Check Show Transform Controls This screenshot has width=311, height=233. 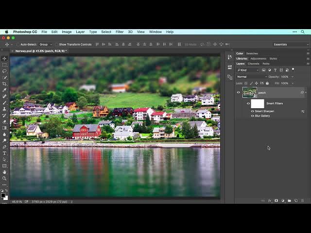56,44
